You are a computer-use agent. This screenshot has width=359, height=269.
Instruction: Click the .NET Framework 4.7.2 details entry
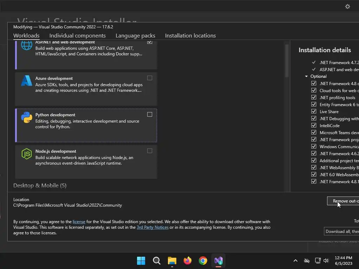(x=339, y=62)
